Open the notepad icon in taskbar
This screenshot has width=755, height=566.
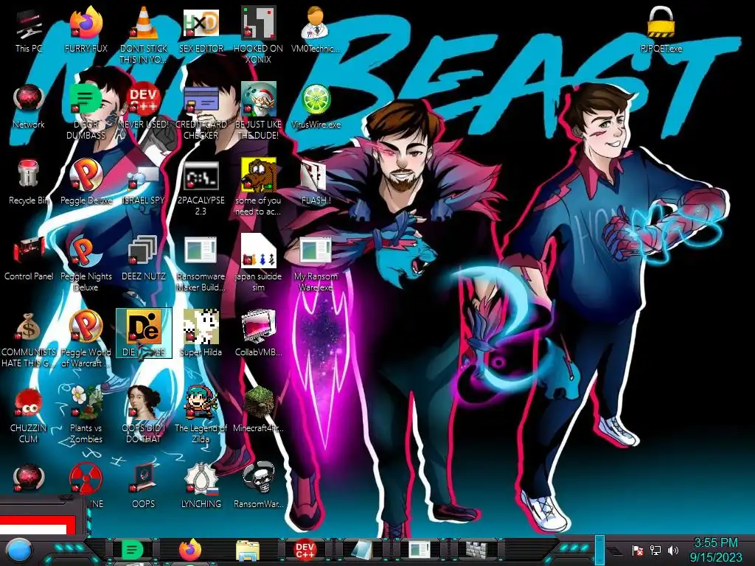(362, 550)
